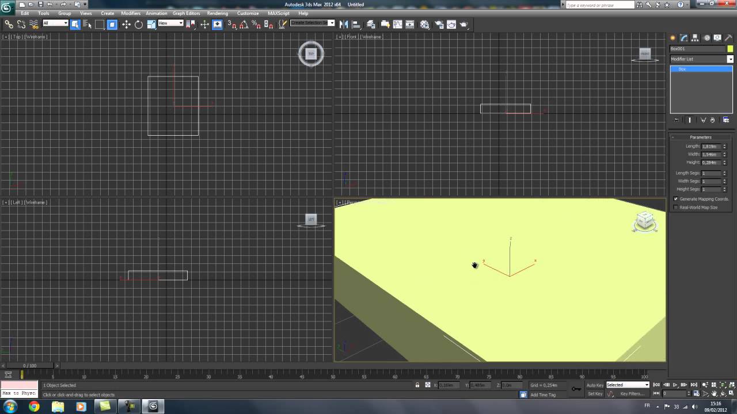Go to the animation start frame
Screen dimensions: 737x414
pos(656,385)
